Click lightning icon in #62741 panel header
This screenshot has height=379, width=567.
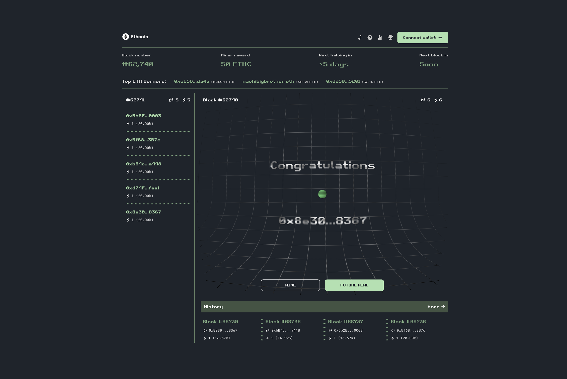coord(184,100)
